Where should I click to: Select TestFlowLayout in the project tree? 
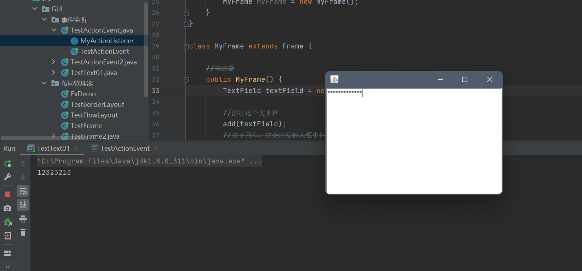(x=94, y=115)
